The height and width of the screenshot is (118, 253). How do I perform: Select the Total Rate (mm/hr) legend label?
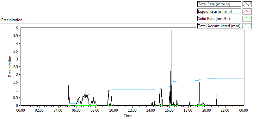click(x=219, y=4)
